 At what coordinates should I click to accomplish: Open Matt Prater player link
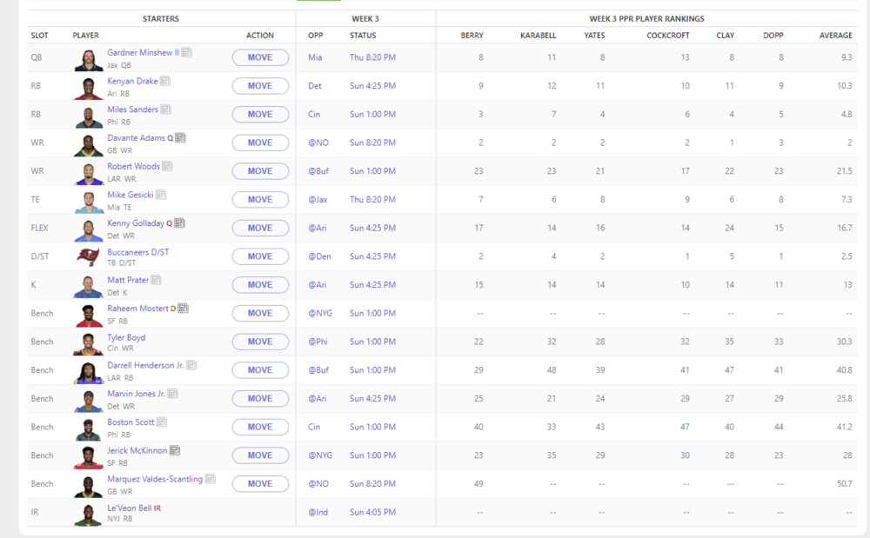(128, 280)
